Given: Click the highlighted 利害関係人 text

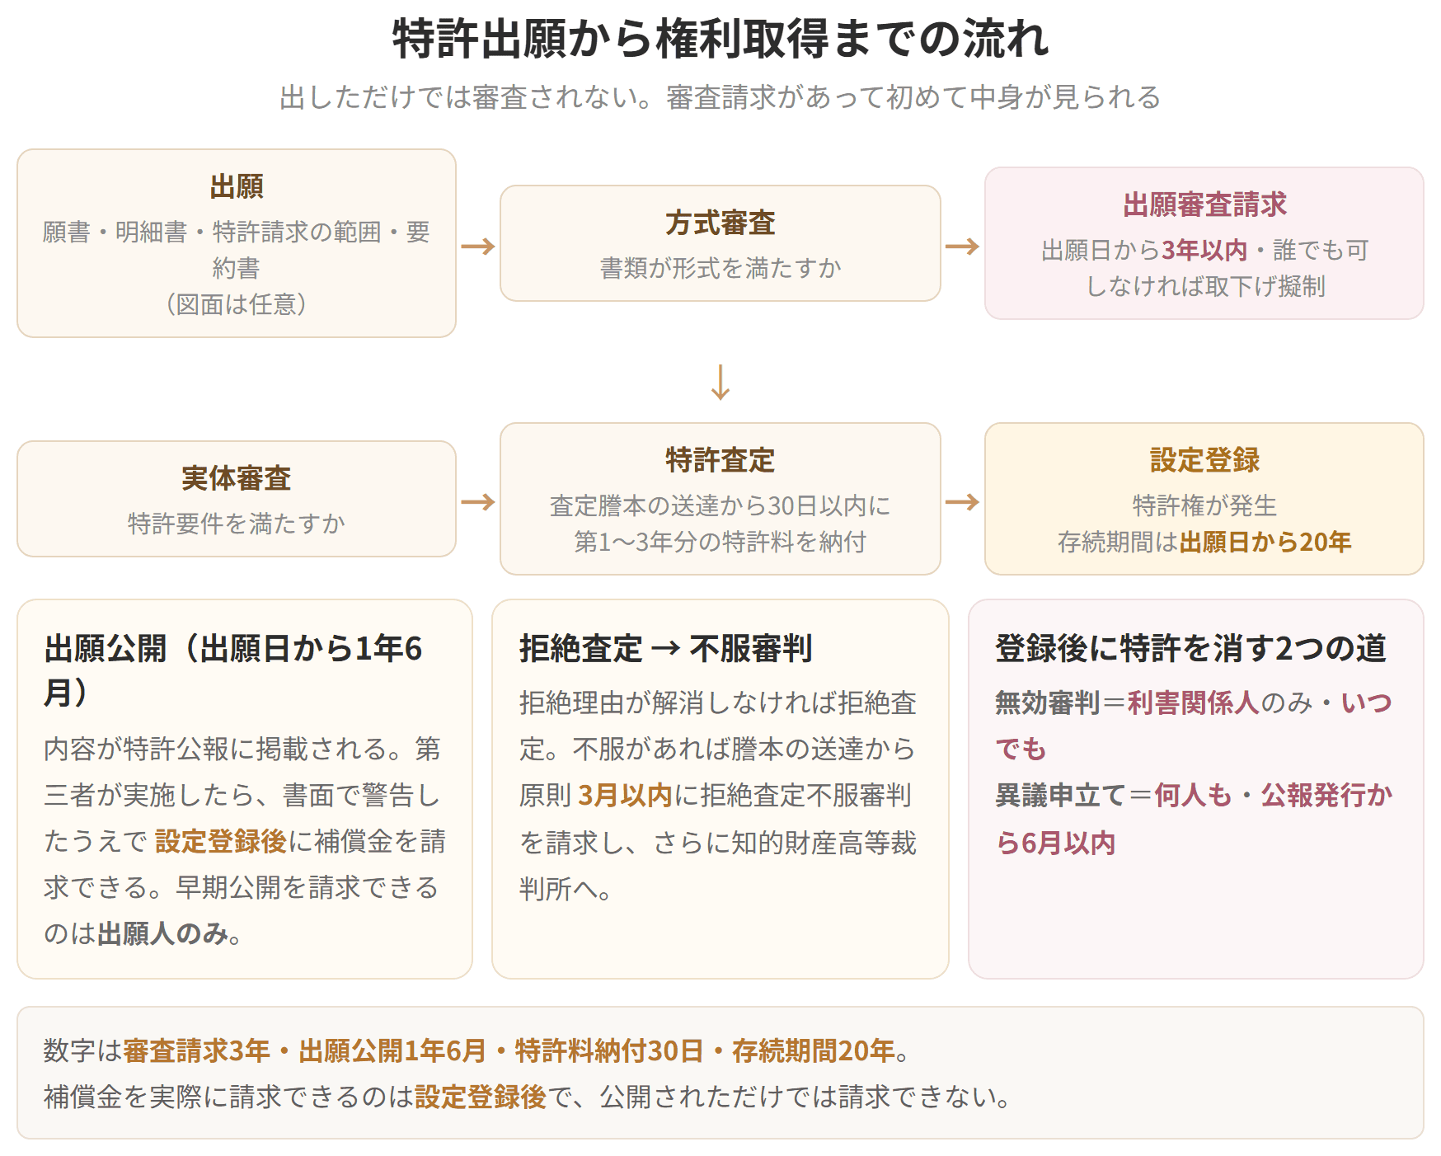Looking at the screenshot, I should (x=1194, y=703).
